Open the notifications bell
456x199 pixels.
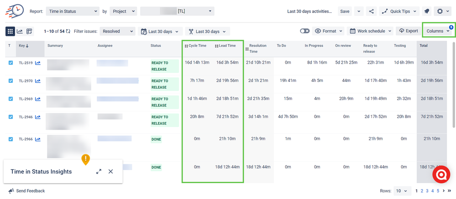[x=427, y=11]
